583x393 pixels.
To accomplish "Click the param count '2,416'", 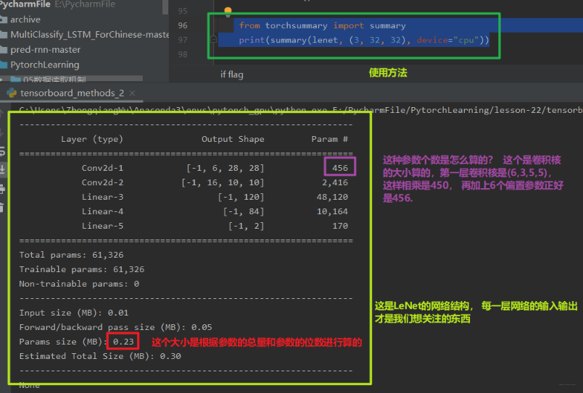I will 335,182.
